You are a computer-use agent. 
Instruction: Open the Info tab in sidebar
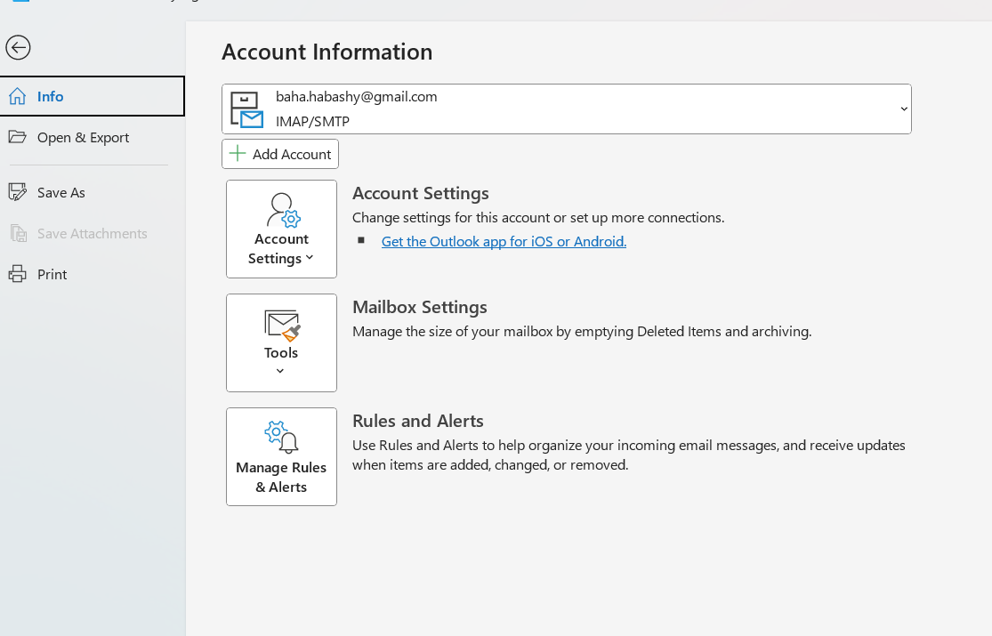[x=92, y=96]
